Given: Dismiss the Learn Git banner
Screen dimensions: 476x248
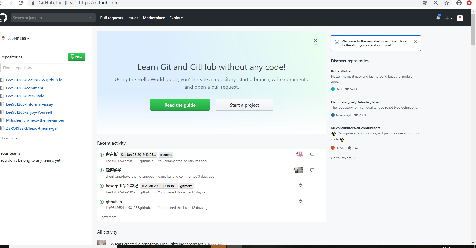Looking at the screenshot, I should coord(315,41).
